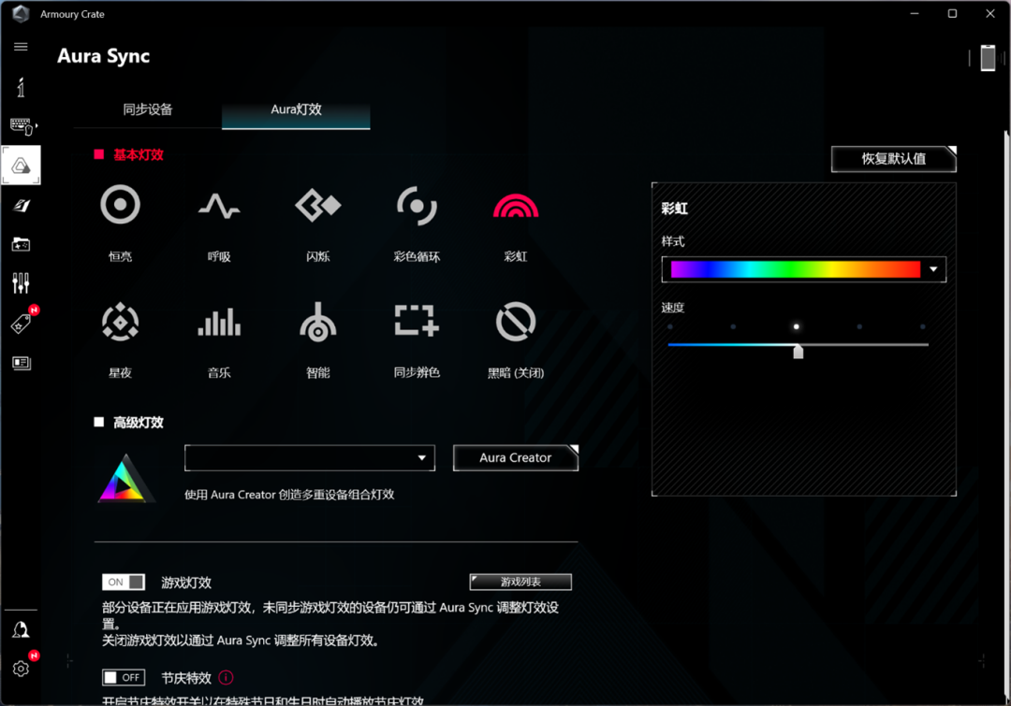Image resolution: width=1011 pixels, height=706 pixels.
Task: Open the settings gear in sidebar
Action: click(x=21, y=669)
